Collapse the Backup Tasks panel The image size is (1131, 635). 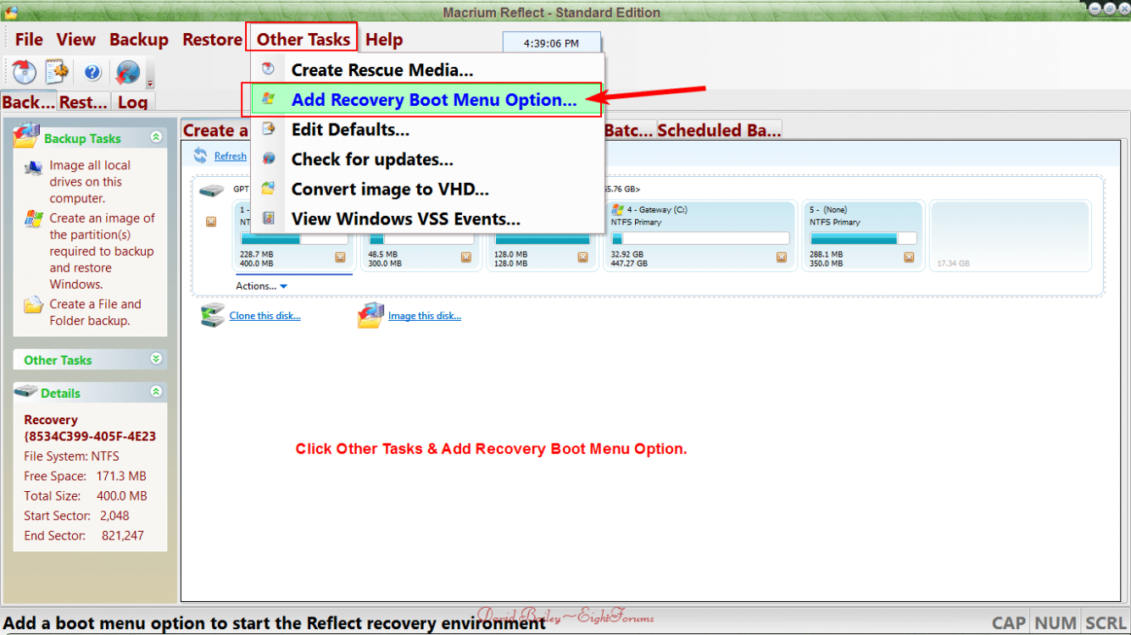pos(156,136)
